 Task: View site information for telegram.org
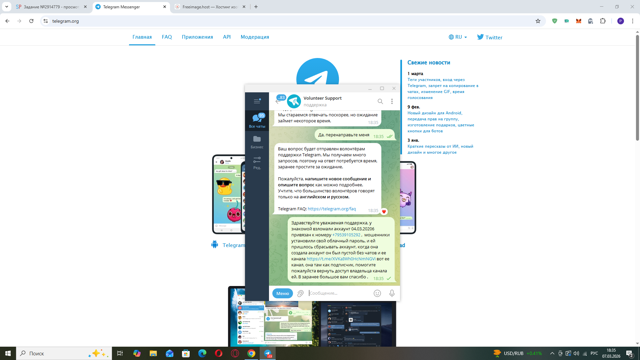(x=46, y=21)
